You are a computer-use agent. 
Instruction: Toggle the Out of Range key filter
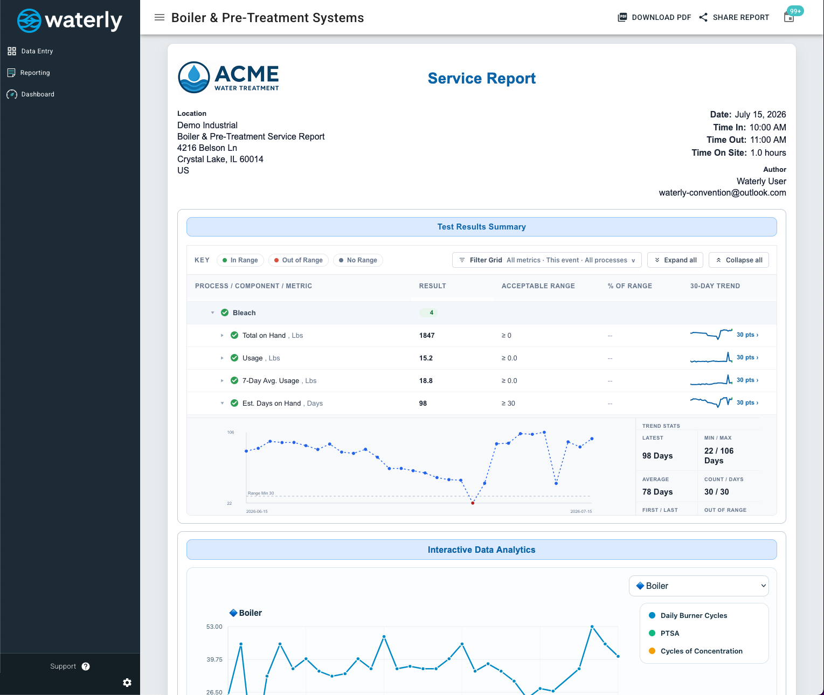299,260
